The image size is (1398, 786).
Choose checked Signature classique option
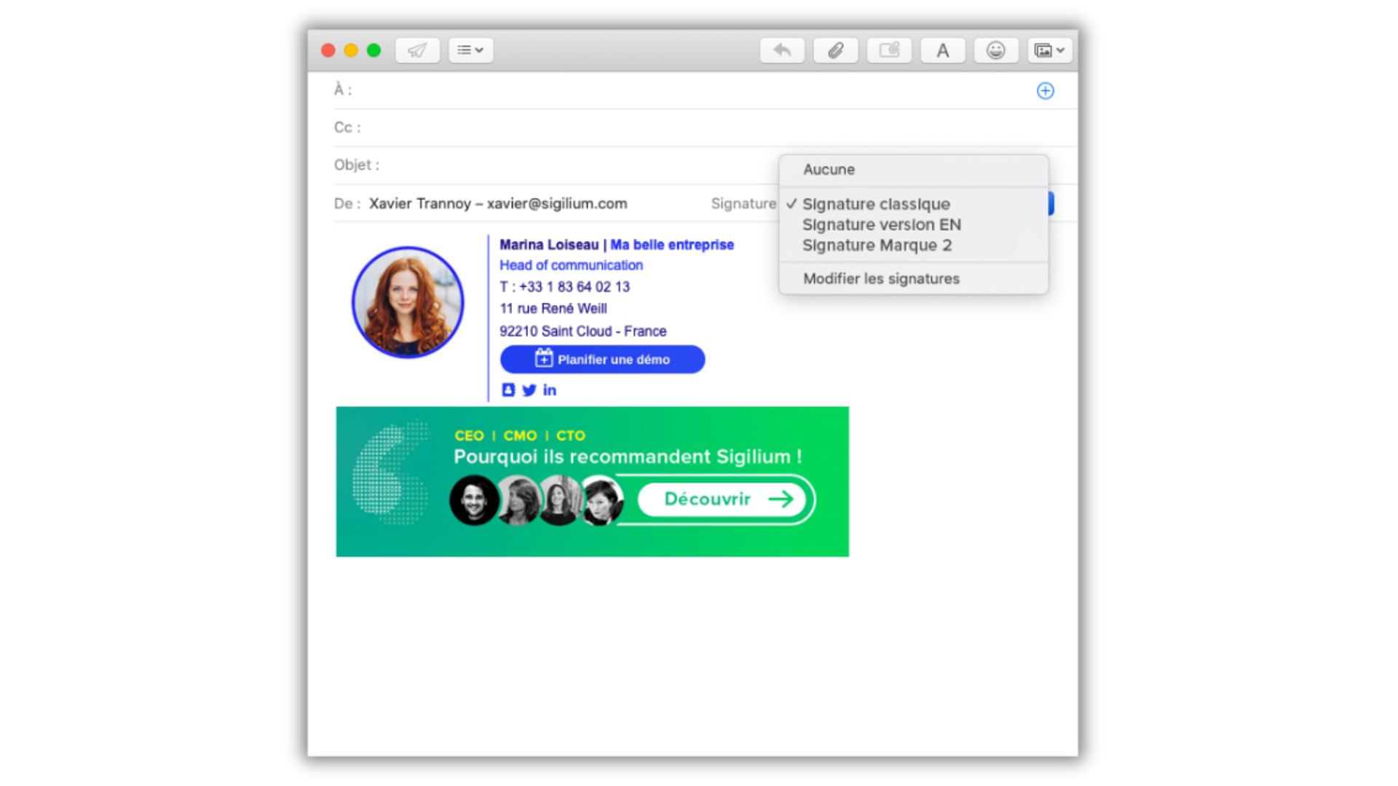(x=876, y=205)
